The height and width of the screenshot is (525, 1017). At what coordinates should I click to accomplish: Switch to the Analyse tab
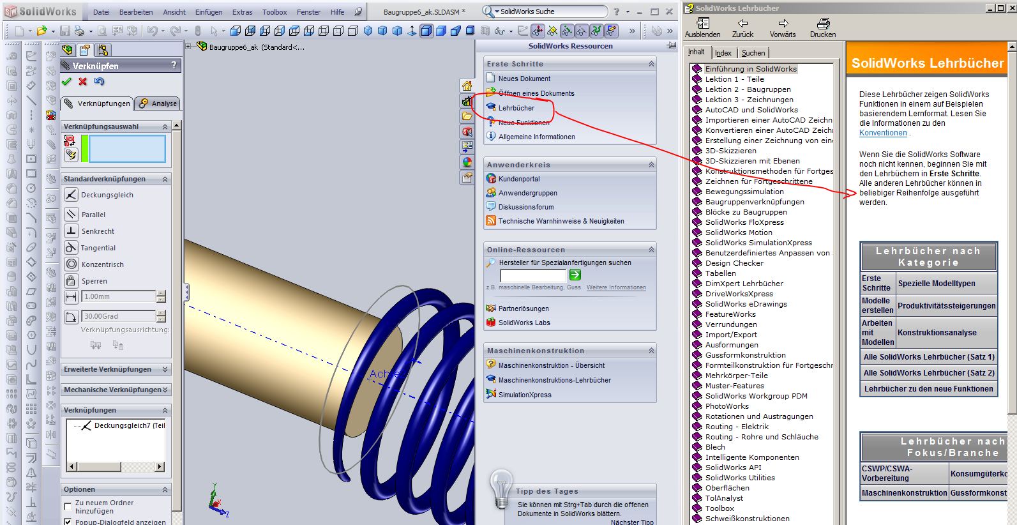point(158,103)
